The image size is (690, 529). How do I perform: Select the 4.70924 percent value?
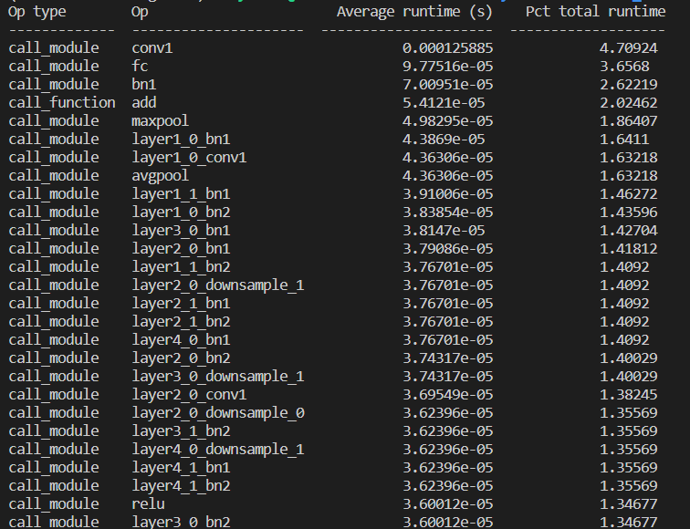(x=628, y=48)
